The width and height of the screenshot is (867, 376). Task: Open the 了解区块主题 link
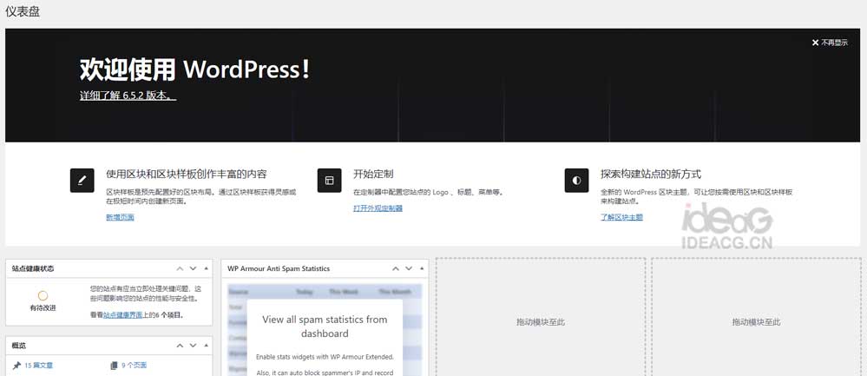pyautogui.click(x=621, y=217)
